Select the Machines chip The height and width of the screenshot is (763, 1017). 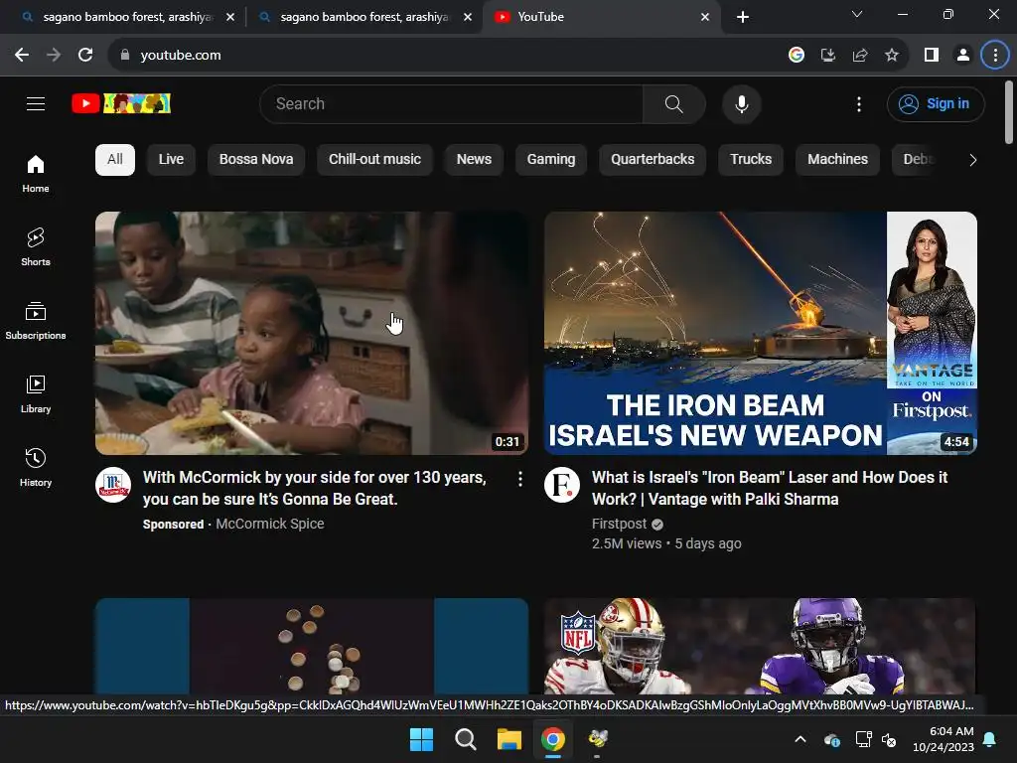tap(837, 160)
